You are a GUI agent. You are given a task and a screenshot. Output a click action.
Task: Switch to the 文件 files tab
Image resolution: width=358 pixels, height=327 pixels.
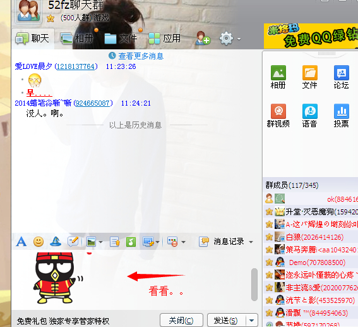coord(121,38)
